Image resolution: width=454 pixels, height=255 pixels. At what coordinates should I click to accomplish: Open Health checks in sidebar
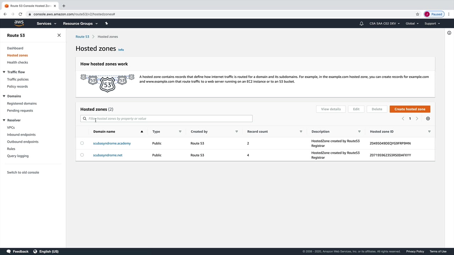point(17,62)
